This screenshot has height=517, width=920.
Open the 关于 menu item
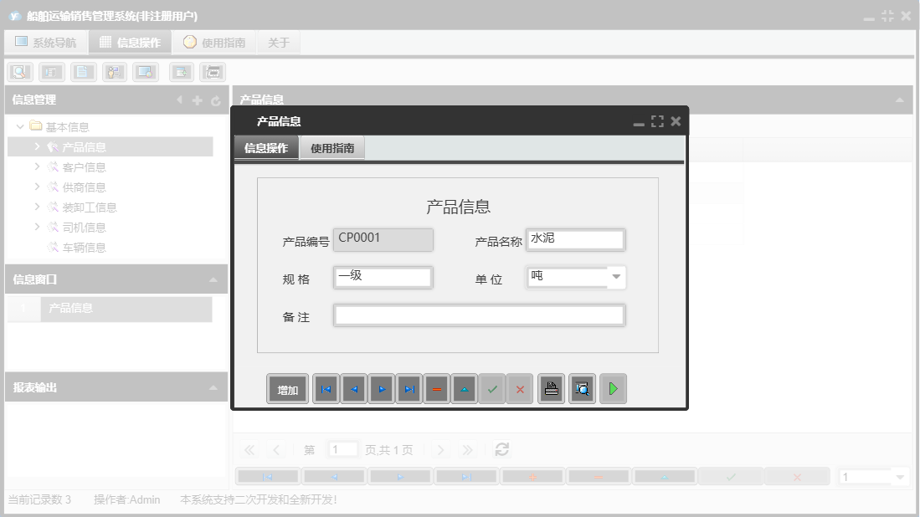coord(278,41)
